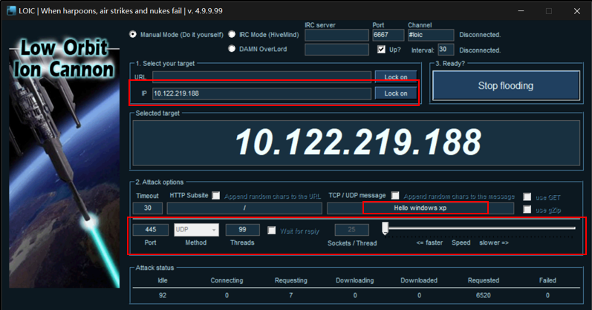Click Lock on next to URL
Image resolution: width=592 pixels, height=310 pixels.
tap(396, 76)
